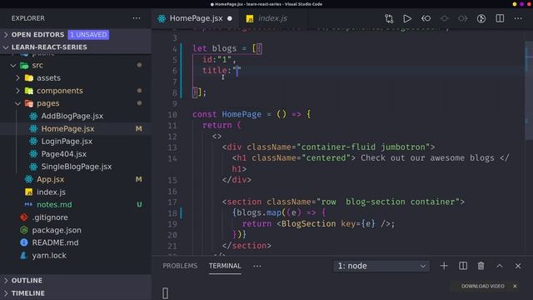Switch to the index.js editor tab
The image size is (533, 300).
click(x=272, y=18)
